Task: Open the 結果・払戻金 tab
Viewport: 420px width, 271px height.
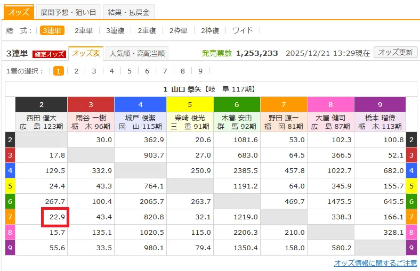Action: coord(128,12)
